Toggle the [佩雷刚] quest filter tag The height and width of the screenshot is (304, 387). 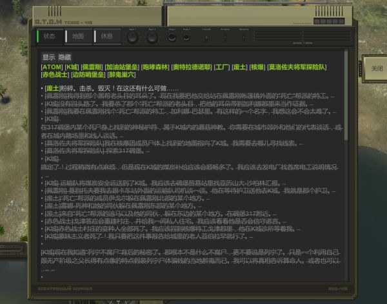click(92, 67)
